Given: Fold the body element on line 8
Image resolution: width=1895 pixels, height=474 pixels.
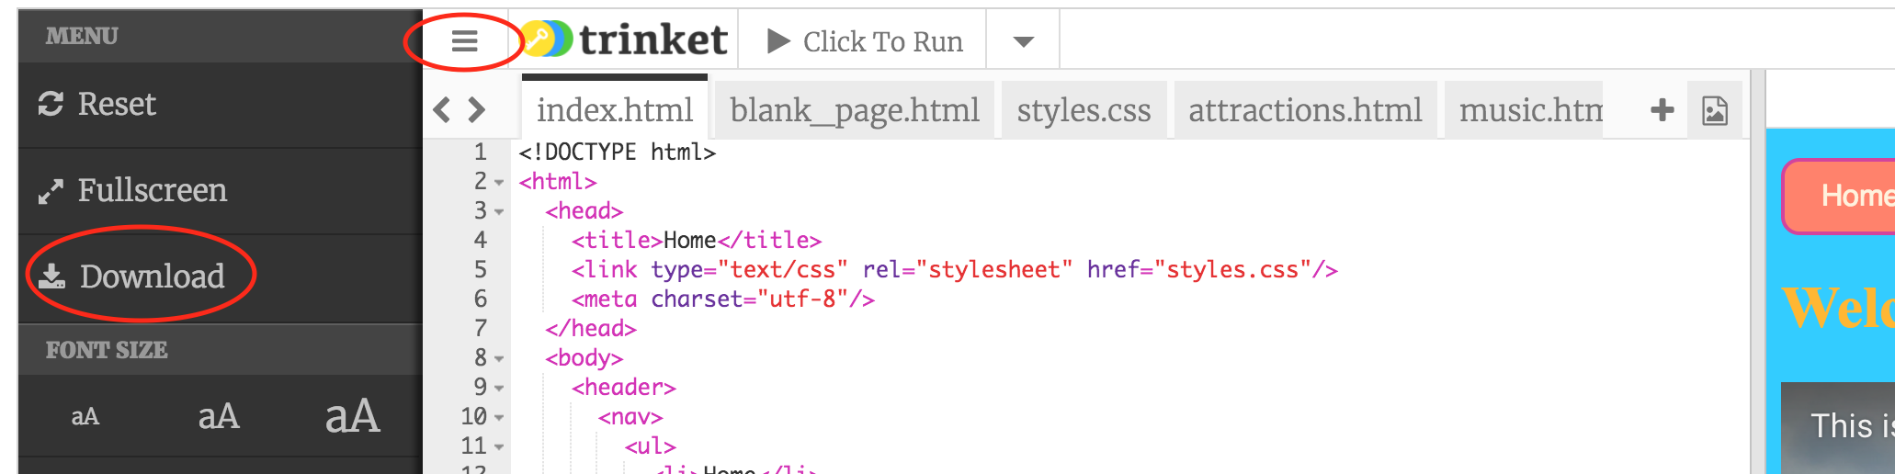Looking at the screenshot, I should [499, 359].
